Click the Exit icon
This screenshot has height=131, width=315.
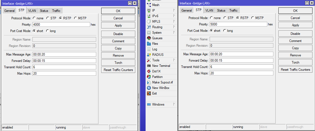coord(149,93)
